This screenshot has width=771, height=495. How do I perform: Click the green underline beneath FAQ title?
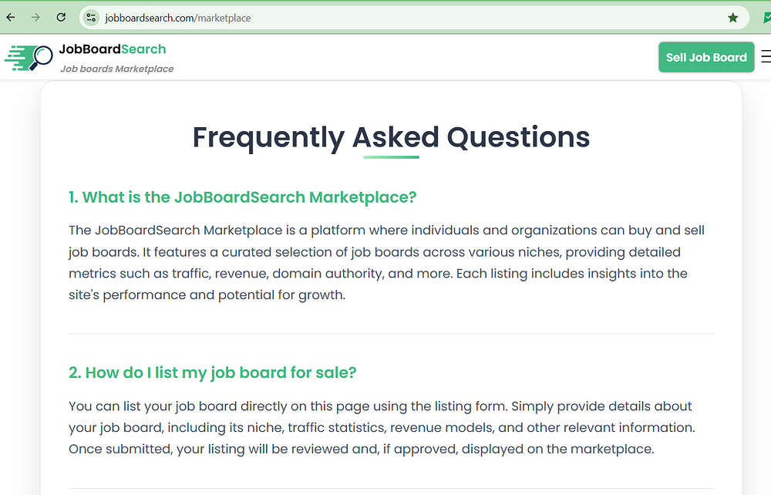[x=391, y=157]
